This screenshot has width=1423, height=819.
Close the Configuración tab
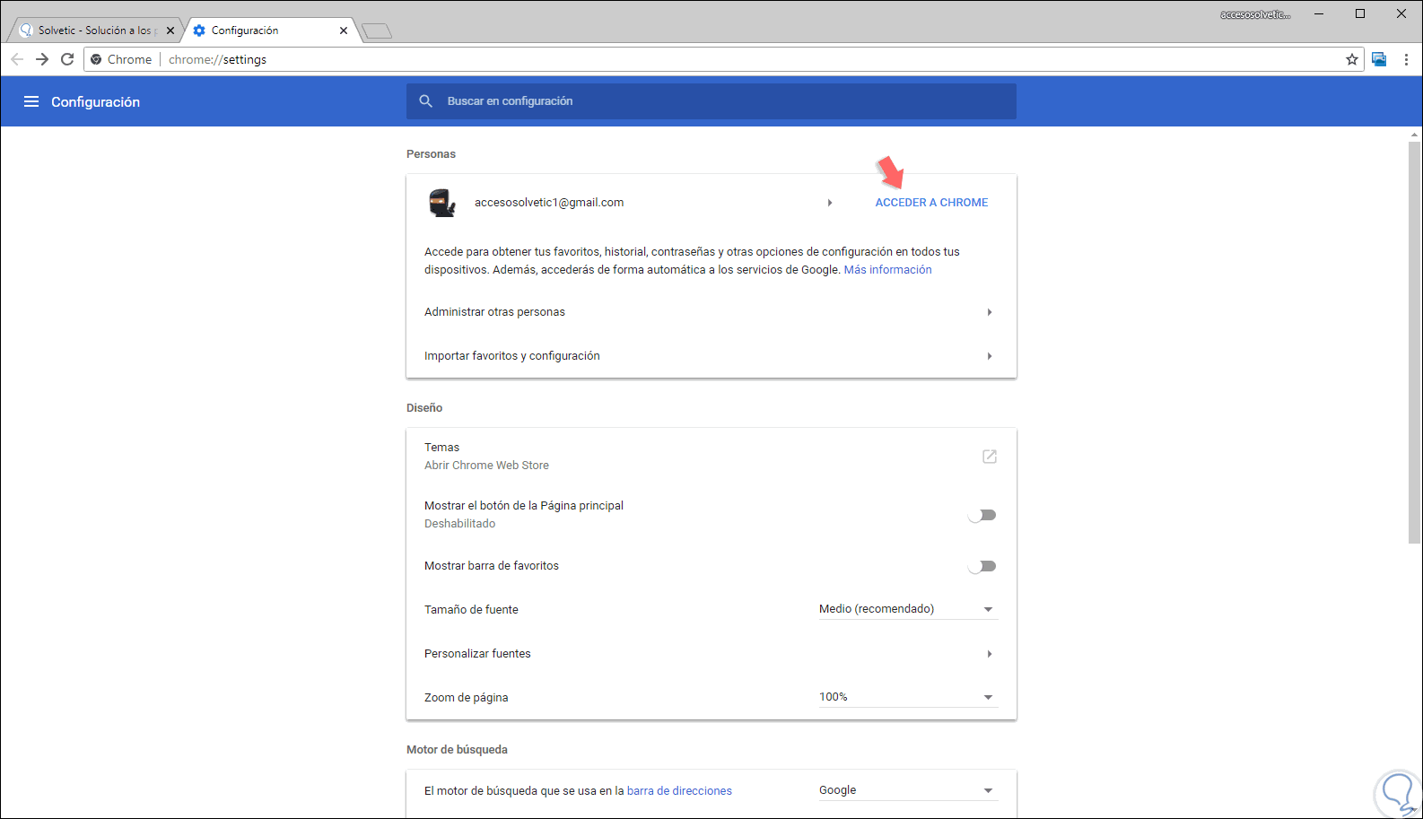tap(344, 30)
